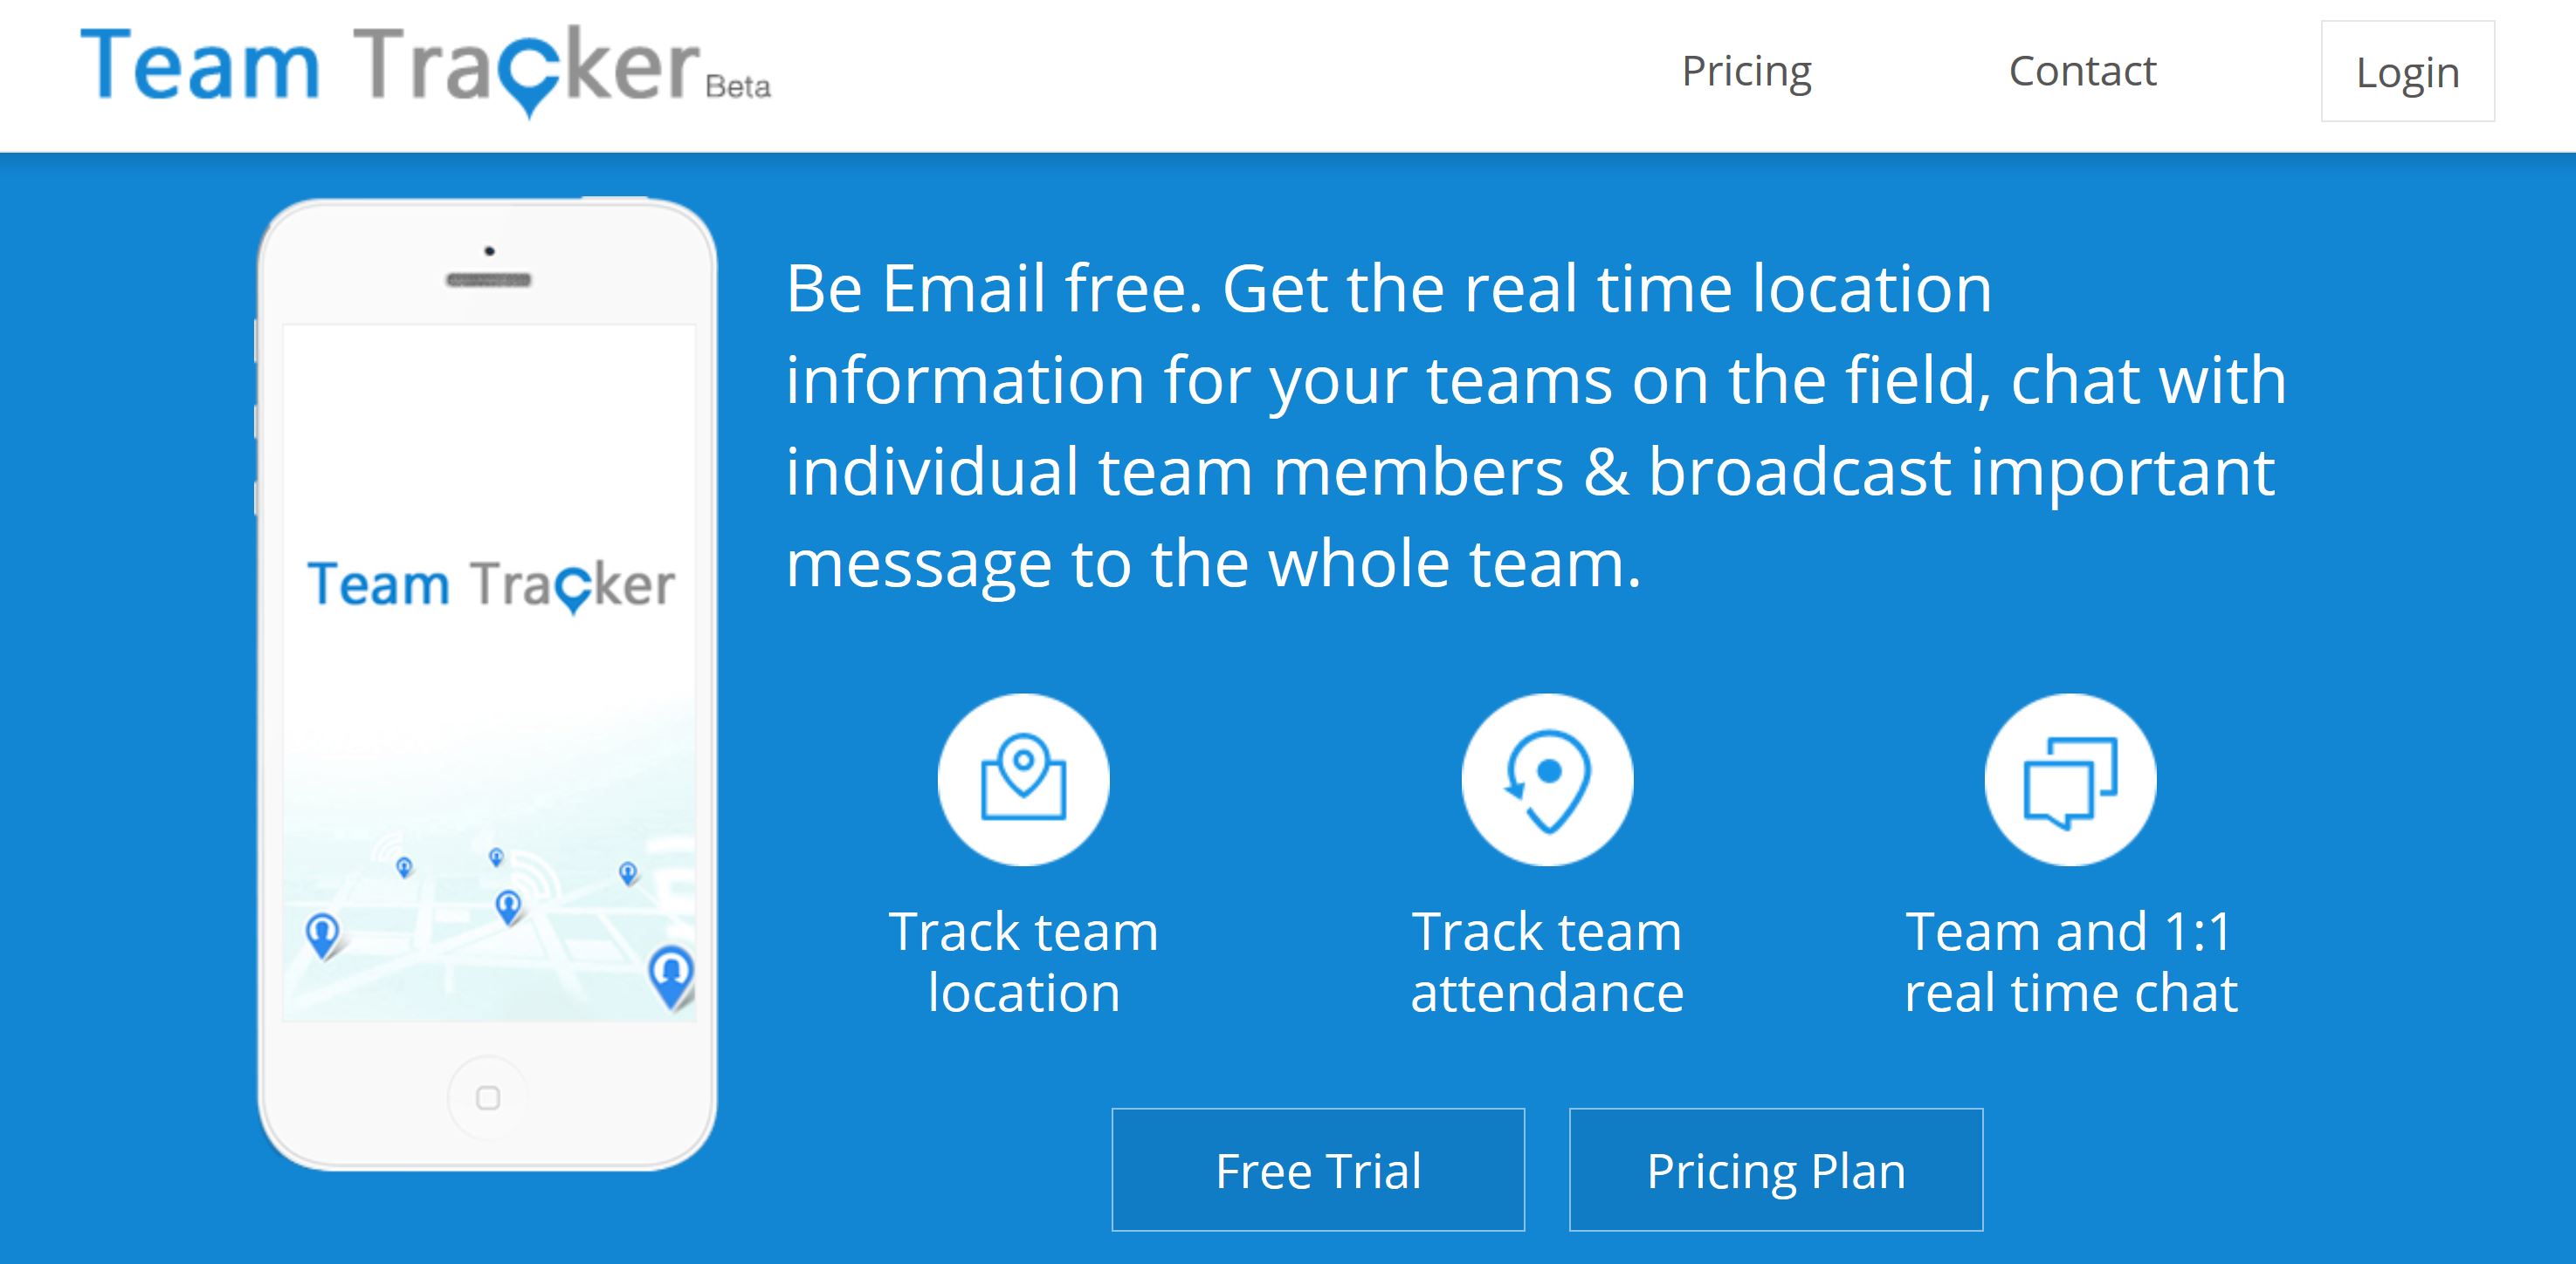This screenshot has height=1264, width=2576.
Task: Click the Team Tracker Beta header logo
Action: (426, 70)
